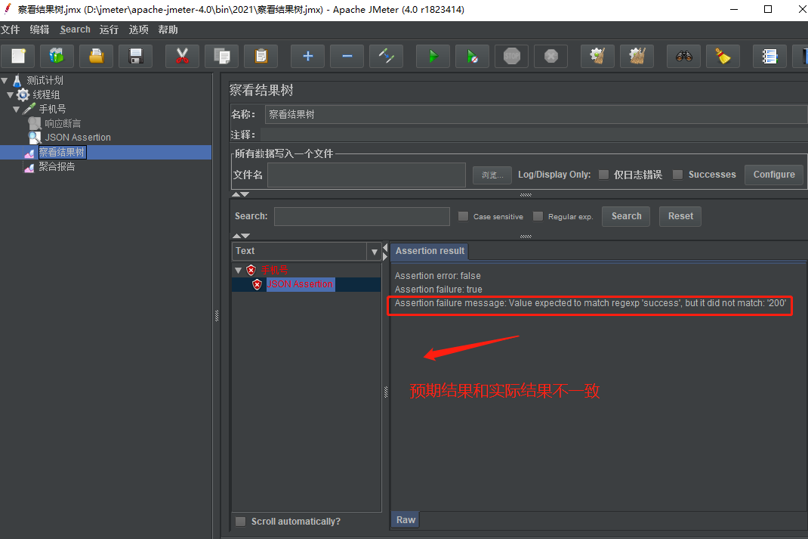
Task: Collapse the 手机号 sampler tree node
Action: pos(17,110)
